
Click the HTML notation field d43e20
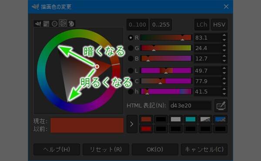(x=190, y=106)
